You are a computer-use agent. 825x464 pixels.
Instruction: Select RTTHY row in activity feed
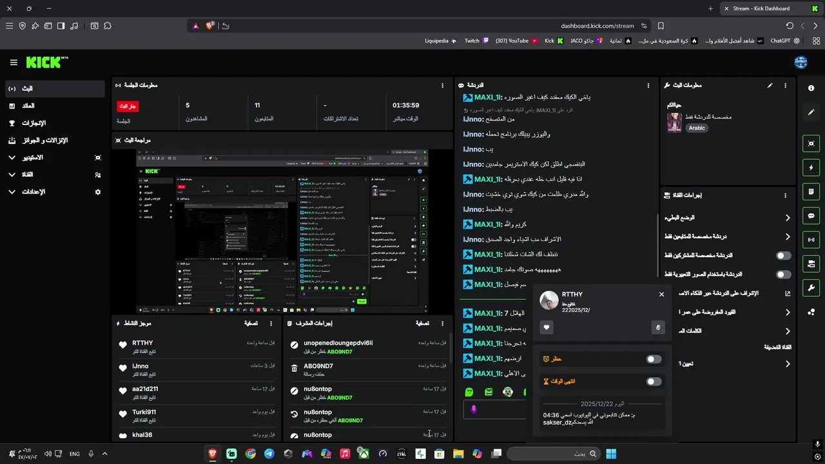coord(197,347)
